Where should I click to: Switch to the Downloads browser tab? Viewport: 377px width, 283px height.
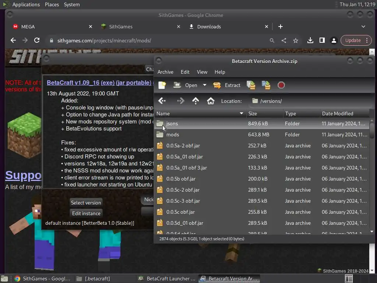228,27
